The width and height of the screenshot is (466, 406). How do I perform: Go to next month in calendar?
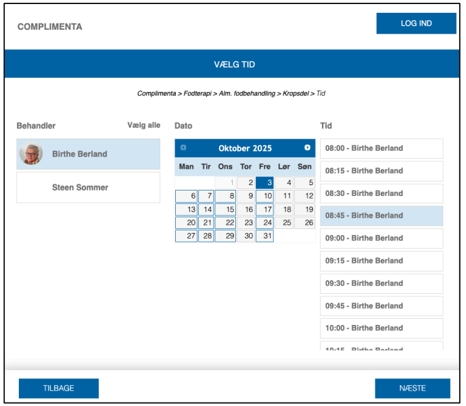pos(307,147)
